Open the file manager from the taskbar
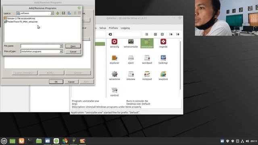 click(39, 141)
